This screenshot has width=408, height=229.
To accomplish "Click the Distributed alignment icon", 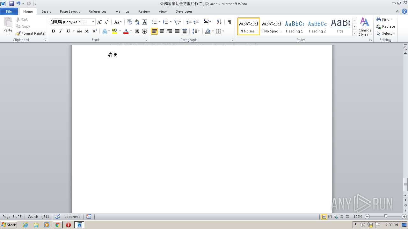I will (184, 31).
